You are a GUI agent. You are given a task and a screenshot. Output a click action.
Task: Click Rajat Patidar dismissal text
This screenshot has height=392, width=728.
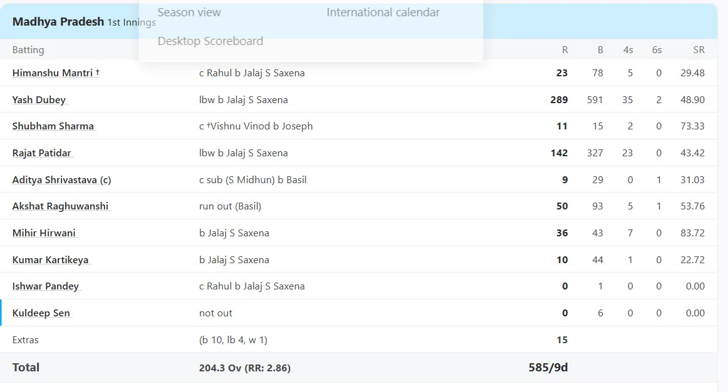coord(243,153)
